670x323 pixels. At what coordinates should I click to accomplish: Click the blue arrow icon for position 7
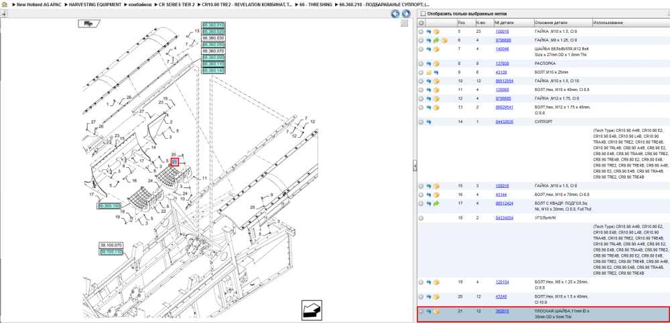pyautogui.click(x=429, y=49)
